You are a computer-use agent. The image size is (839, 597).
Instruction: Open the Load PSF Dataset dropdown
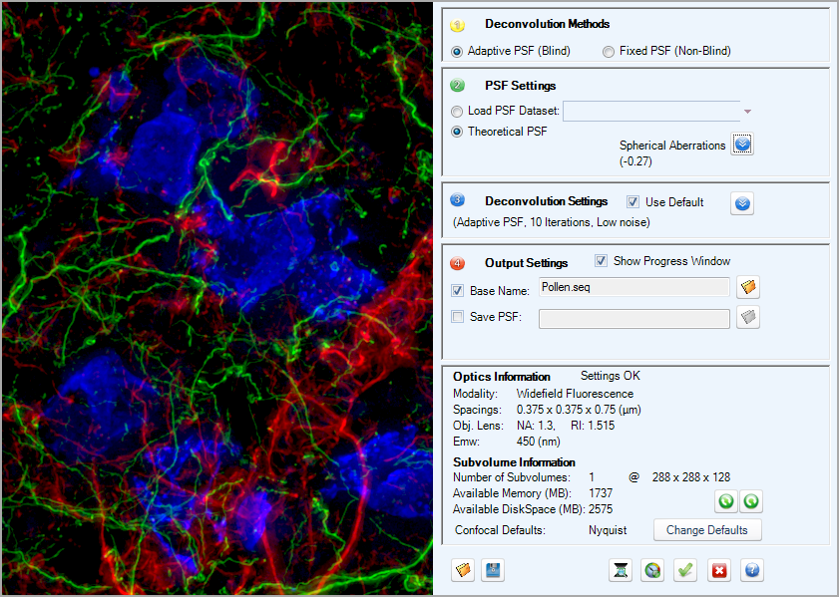(747, 111)
